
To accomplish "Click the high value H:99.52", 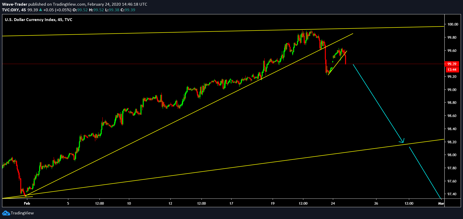I will click(96, 10).
